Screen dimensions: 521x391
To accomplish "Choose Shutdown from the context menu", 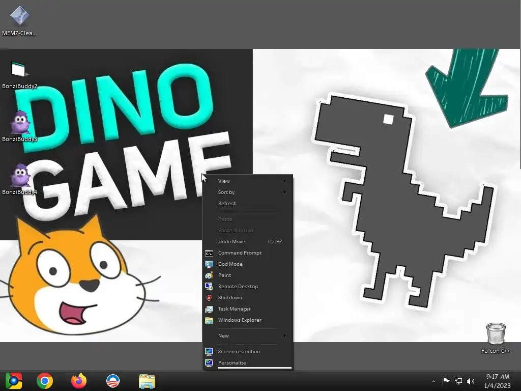I will pos(248,297).
